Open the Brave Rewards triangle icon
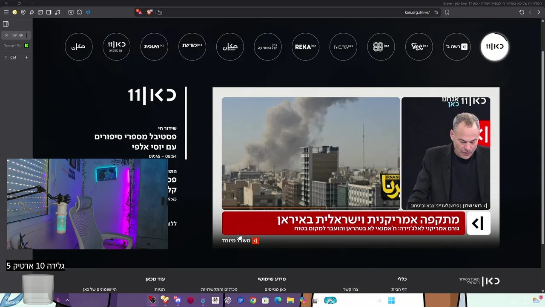Viewport: 545px width, 307px height. point(139,12)
